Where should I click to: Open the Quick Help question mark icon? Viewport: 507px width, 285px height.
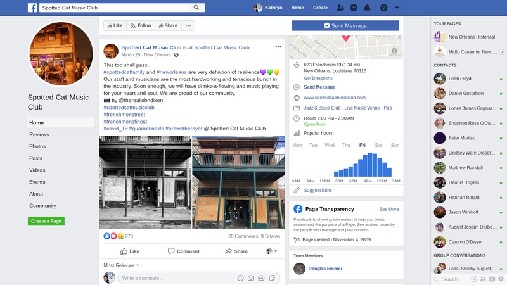383,8
